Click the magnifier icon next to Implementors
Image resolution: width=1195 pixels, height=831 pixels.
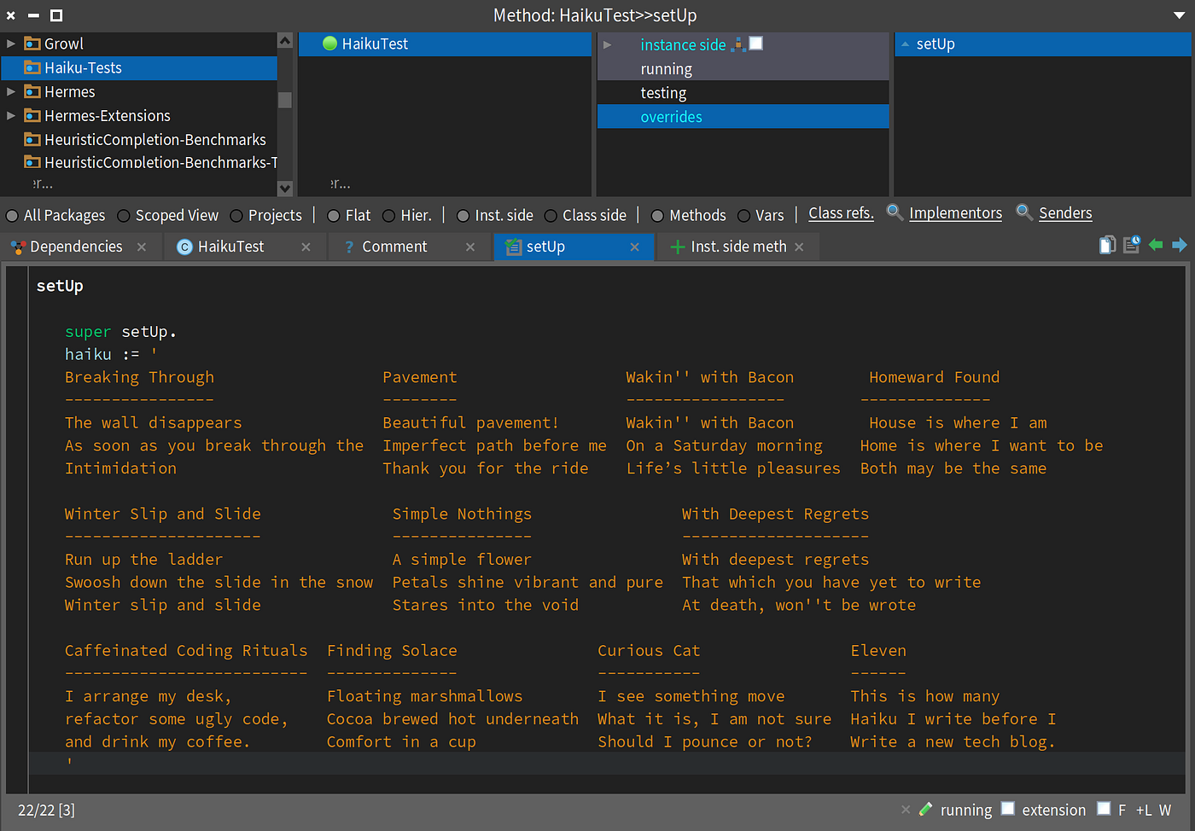[x=895, y=212]
